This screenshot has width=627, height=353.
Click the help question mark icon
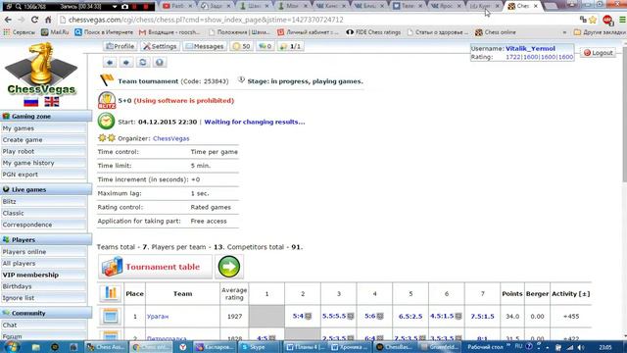(x=159, y=63)
